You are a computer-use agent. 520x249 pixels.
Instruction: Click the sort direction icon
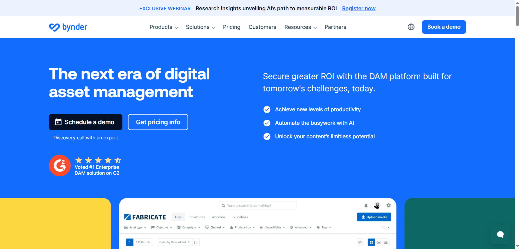(x=196, y=242)
